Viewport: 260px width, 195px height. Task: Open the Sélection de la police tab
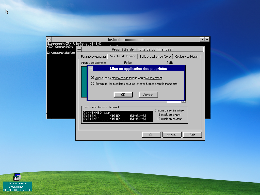coord(123,56)
